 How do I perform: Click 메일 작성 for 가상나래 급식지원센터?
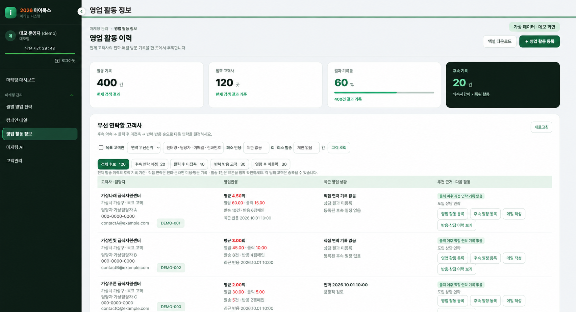click(x=514, y=214)
